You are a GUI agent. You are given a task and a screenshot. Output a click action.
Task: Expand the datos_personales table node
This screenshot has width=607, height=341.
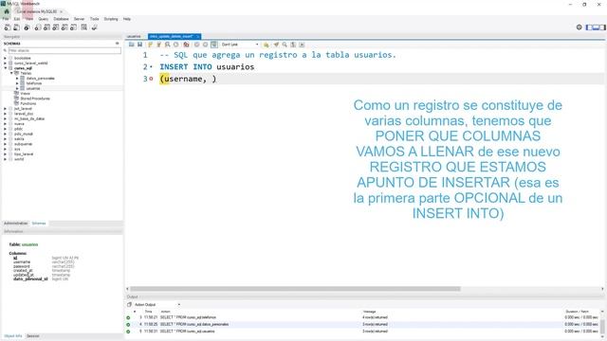17,78
